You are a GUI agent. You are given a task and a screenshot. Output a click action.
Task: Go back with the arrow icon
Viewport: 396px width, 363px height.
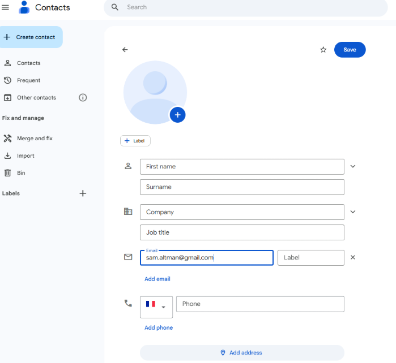coord(125,50)
